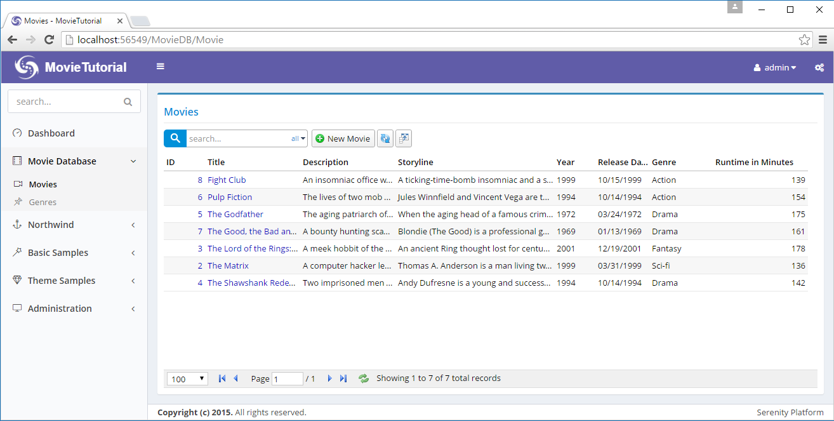Open the page size 100 dropdown
Image resolution: width=834 pixels, height=421 pixels.
187,379
